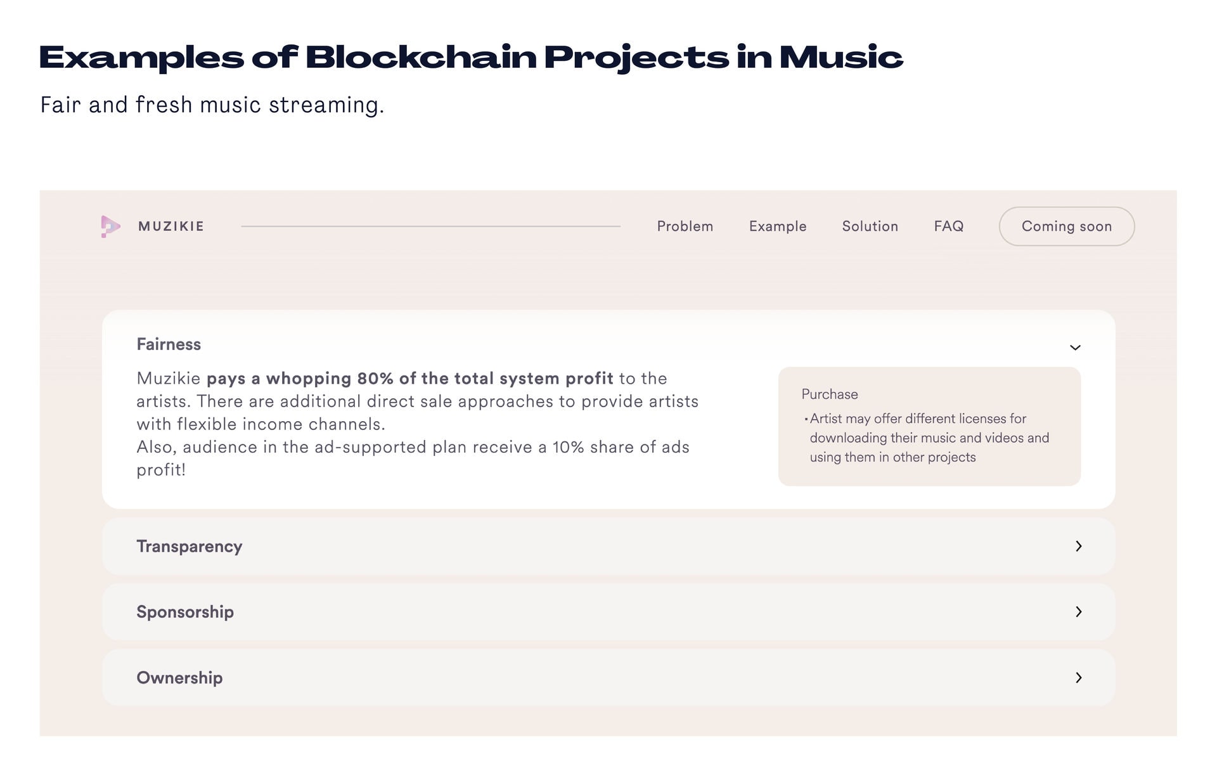Viewport: 1217px width, 780px height.
Task: Expand Sponsorship via its right chevron
Action: point(1078,612)
